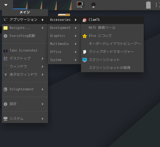The image size is (160, 147).
Task: Expand the 迷子なウィンドウ submenu arrow
Action: tap(42, 75)
